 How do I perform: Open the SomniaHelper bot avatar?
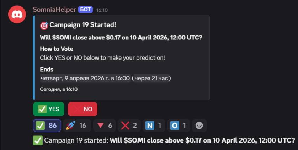17,14
